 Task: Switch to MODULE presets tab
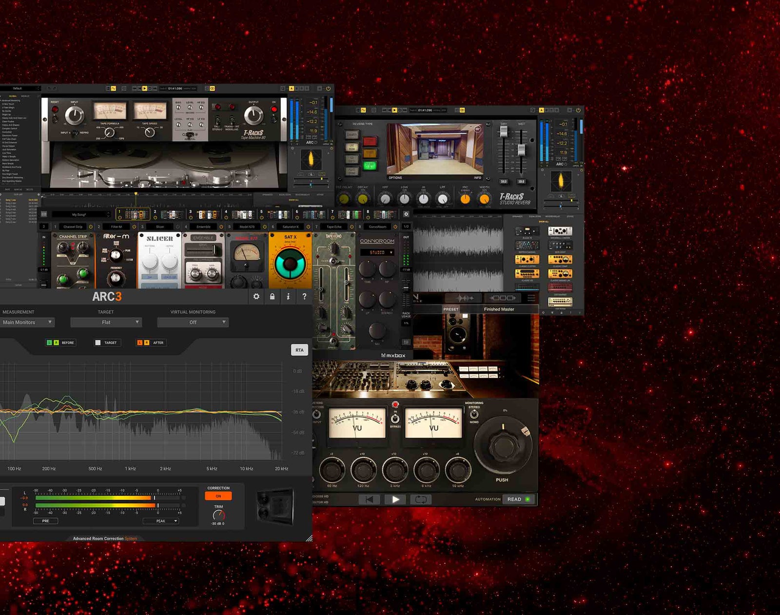(x=25, y=96)
